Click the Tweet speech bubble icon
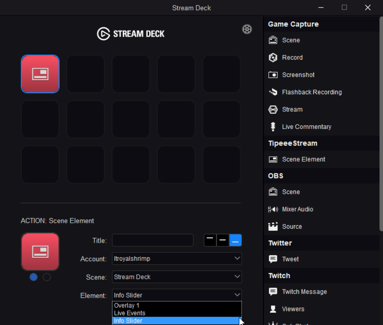 [273, 259]
